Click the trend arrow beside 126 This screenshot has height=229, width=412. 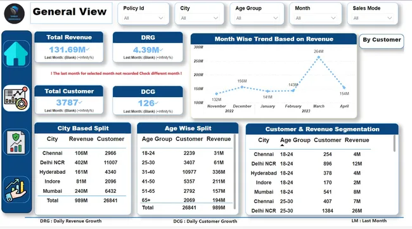click(157, 103)
